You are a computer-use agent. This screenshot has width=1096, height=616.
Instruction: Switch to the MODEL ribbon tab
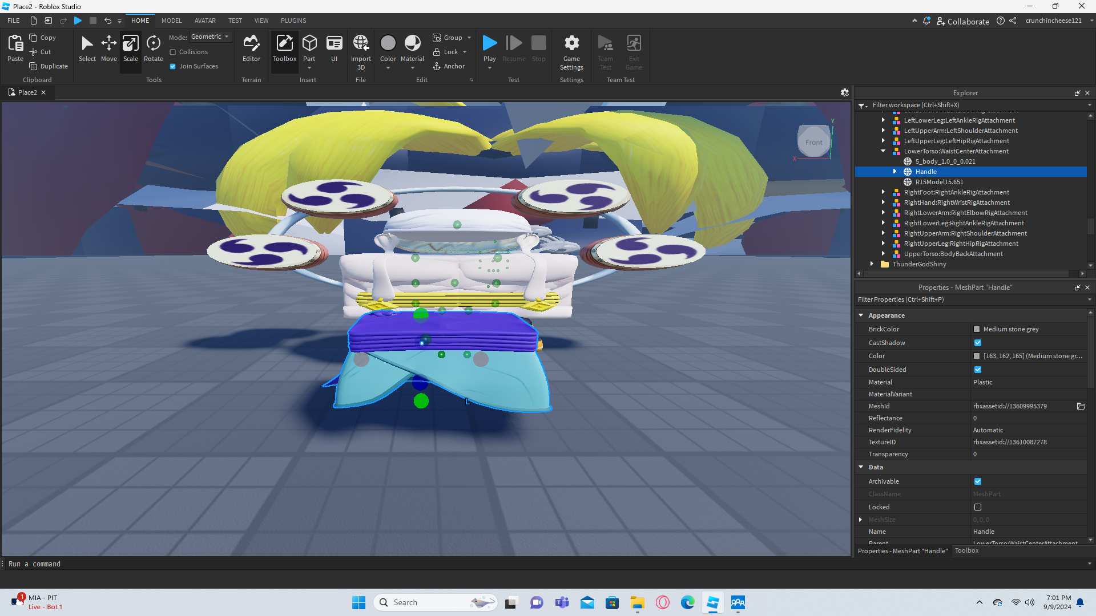point(171,21)
